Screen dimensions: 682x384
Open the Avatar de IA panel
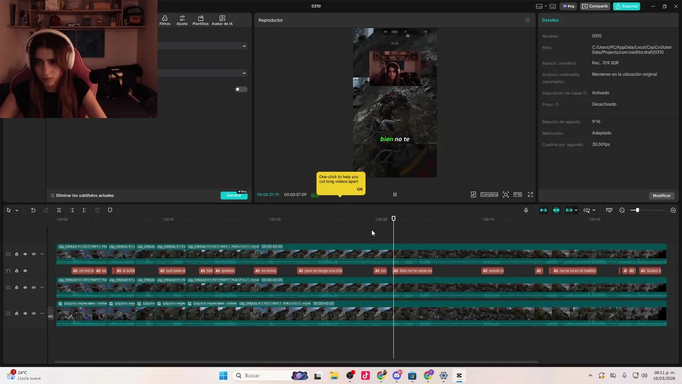[x=222, y=20]
